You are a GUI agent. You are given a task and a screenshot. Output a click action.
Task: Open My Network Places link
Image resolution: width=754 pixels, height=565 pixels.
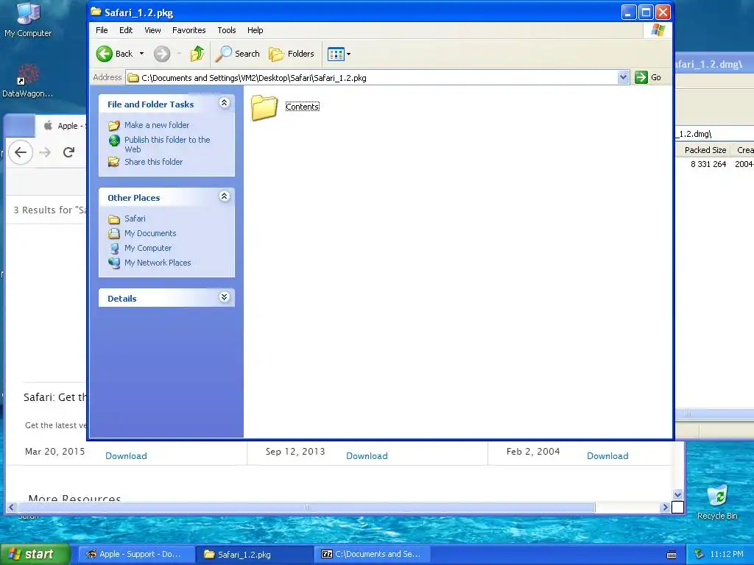[x=158, y=263]
